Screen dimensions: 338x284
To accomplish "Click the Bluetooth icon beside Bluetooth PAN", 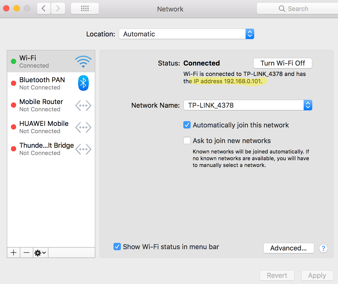I will pyautogui.click(x=83, y=83).
